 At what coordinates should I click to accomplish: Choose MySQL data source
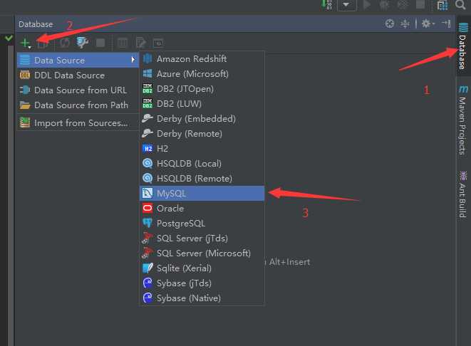(202, 193)
